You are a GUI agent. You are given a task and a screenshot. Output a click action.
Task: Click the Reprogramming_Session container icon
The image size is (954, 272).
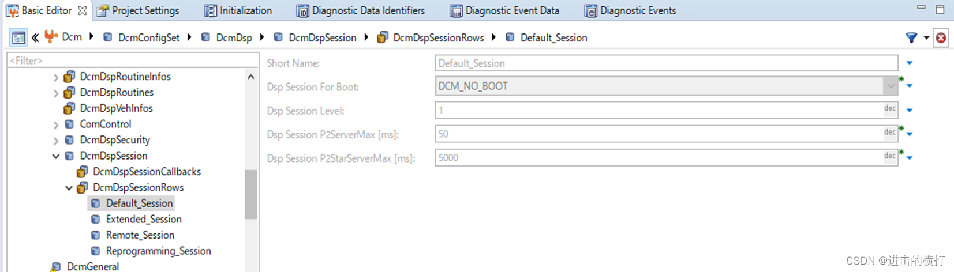click(96, 251)
